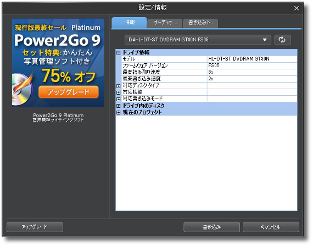Expand the 対応書き込みモード row
The image size is (313, 246).
pyautogui.click(x=119, y=99)
